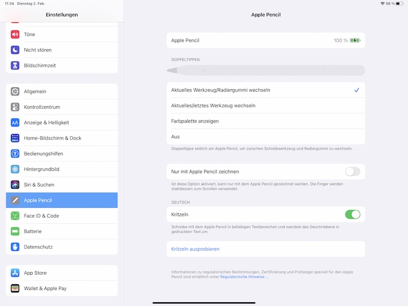Open Siri & Suchen icon

(x=15, y=185)
